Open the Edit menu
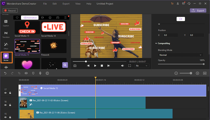The width and height of the screenshot is (210, 120). click(x=55, y=4)
